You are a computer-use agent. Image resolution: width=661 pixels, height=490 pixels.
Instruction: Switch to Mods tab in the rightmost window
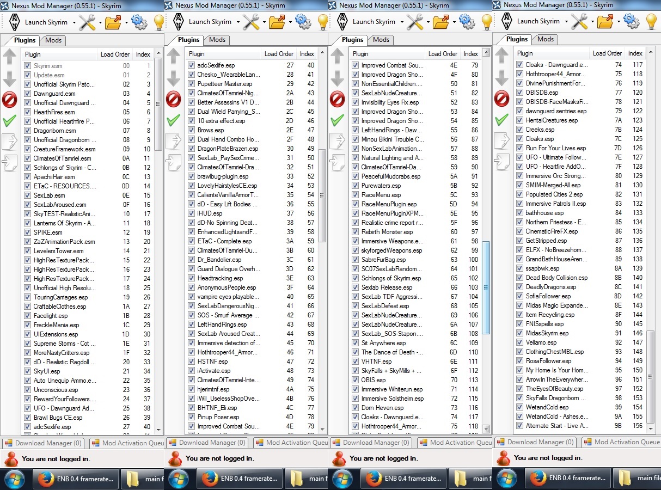click(x=546, y=39)
